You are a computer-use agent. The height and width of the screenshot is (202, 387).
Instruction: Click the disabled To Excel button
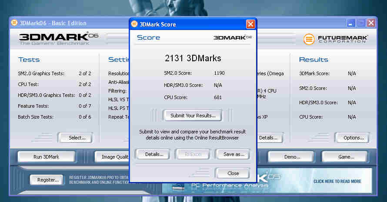click(193, 154)
